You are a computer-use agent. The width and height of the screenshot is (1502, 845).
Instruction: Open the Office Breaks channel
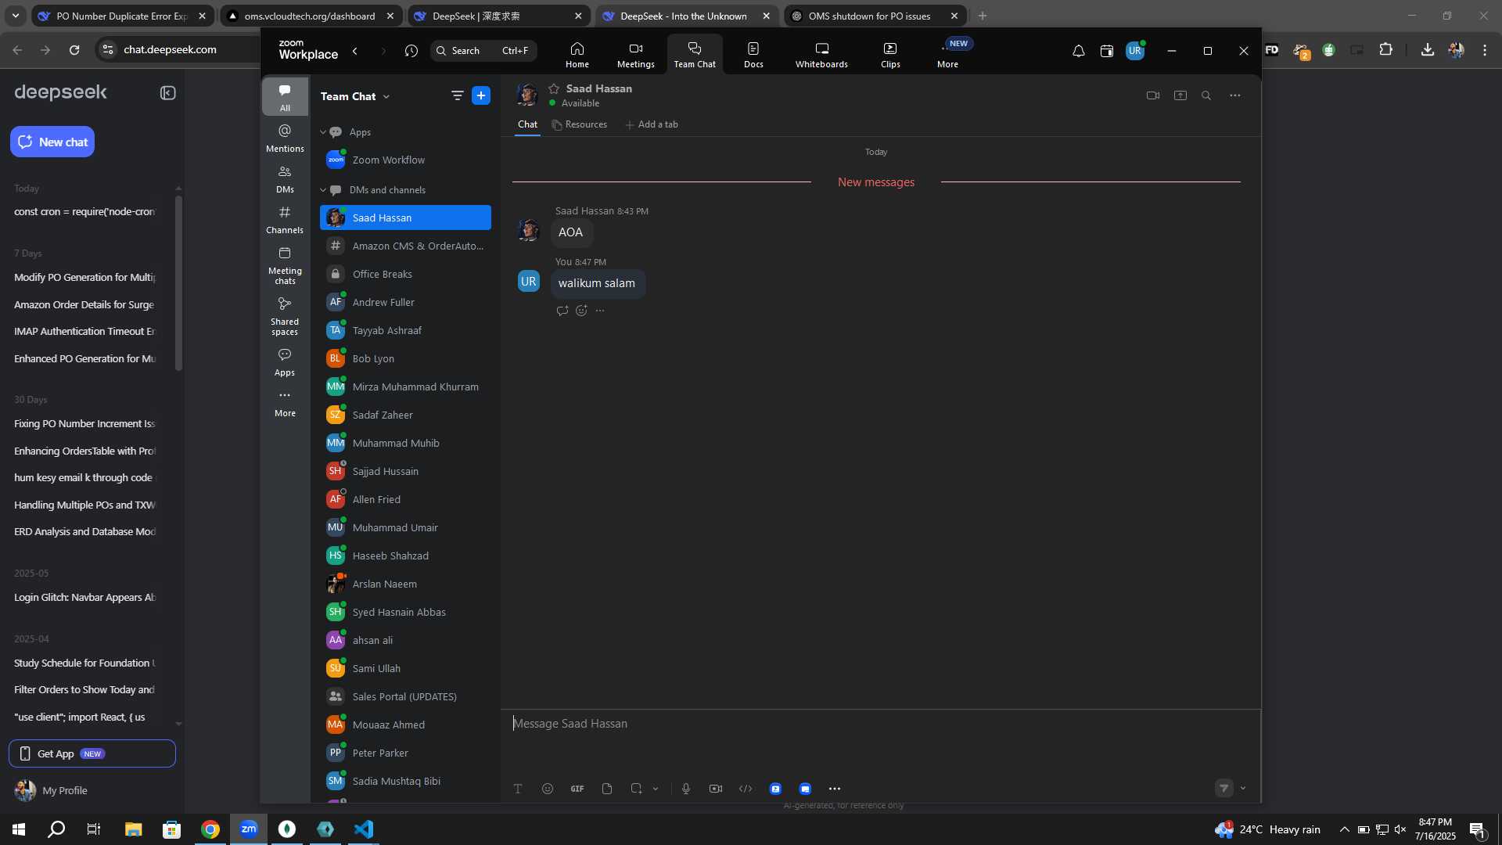pyautogui.click(x=405, y=274)
